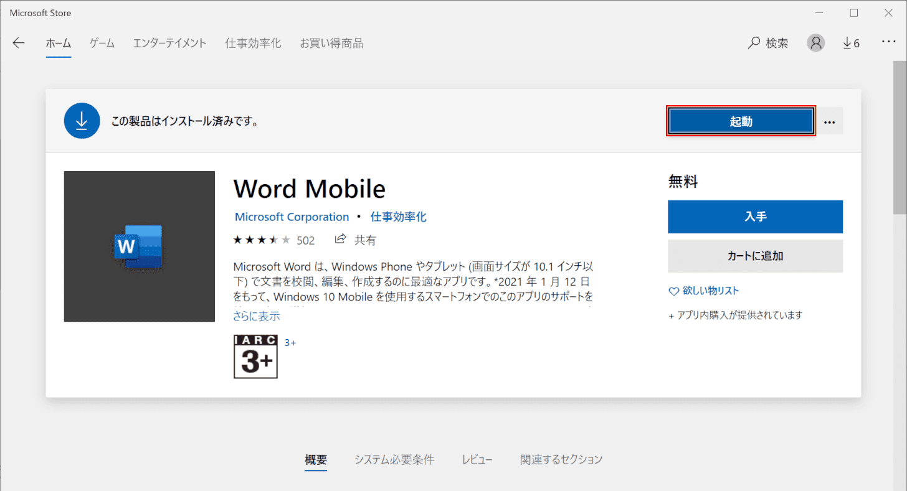Click the 無料 price label
The width and height of the screenshot is (907, 491).
[x=683, y=182]
